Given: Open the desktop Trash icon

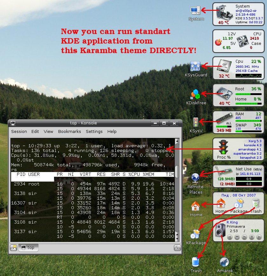Looking at the screenshot, I should [x=195, y=262].
